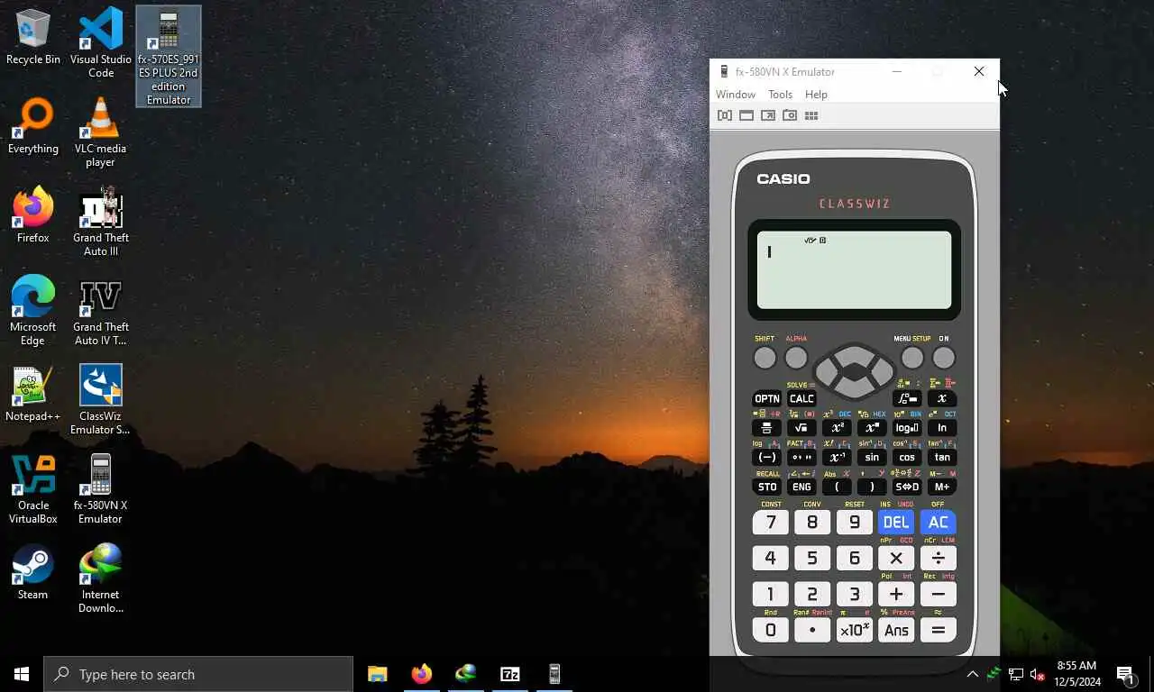Click the tan key
Screen dimensions: 1154x692
point(942,458)
